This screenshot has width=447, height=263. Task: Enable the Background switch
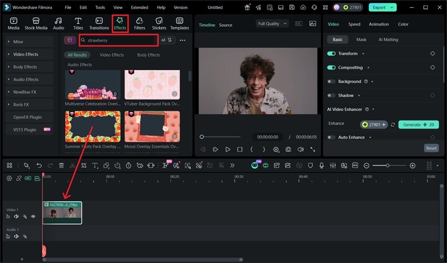click(331, 82)
